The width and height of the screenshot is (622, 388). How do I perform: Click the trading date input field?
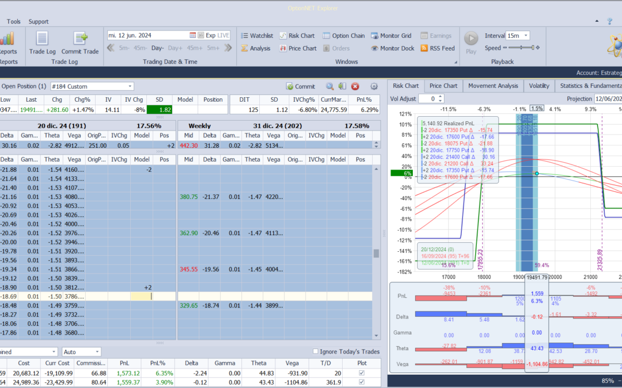point(147,35)
